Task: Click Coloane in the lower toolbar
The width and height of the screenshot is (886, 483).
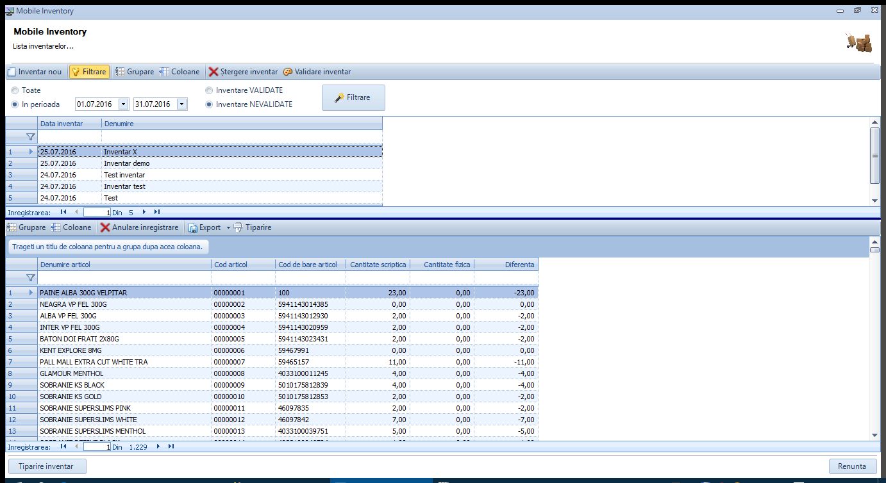Action: pos(71,227)
